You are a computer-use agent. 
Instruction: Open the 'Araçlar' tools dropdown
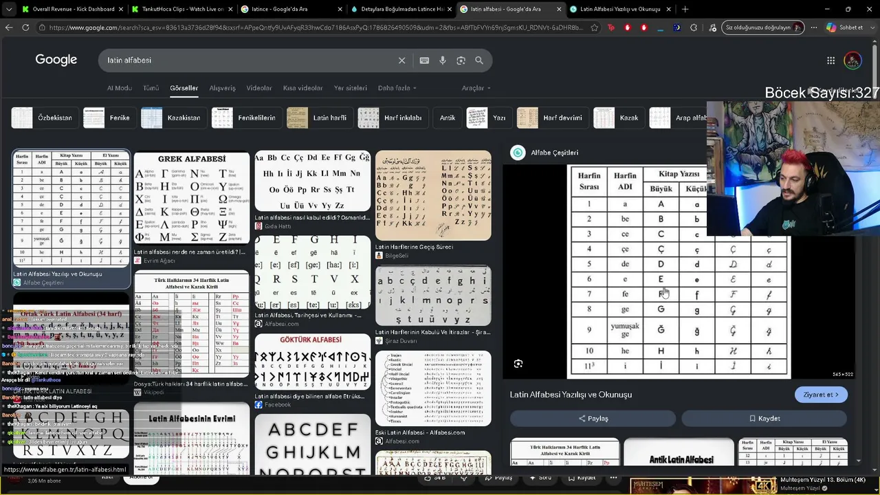click(476, 88)
